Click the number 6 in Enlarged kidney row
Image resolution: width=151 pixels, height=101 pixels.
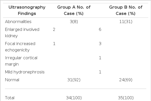point(100,30)
